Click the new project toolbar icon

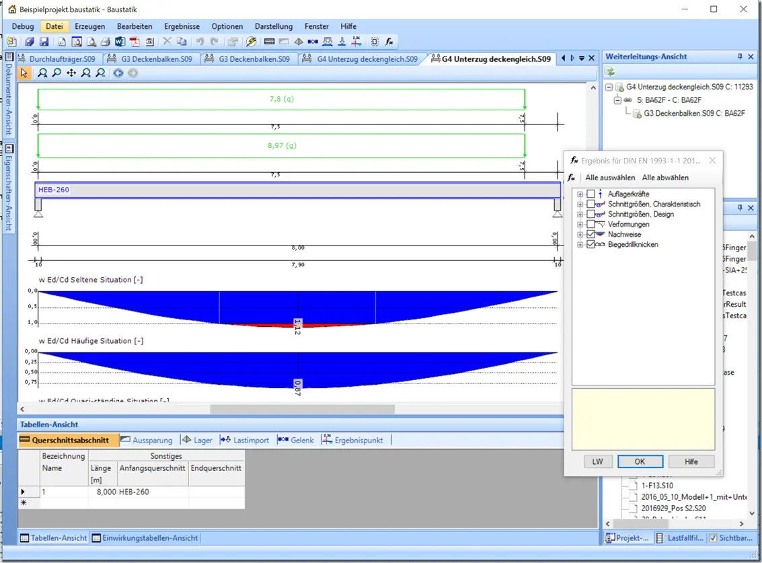pyautogui.click(x=11, y=42)
